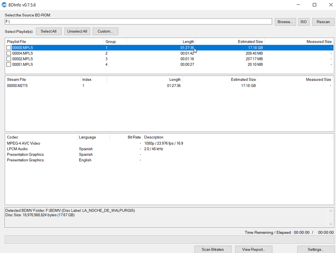The height and width of the screenshot is (253, 336).
Task: Click the Bit Rate column header
Action: 126,137
